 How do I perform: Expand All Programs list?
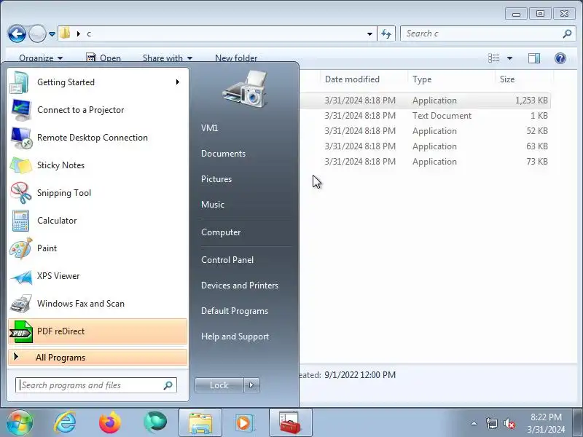point(98,358)
